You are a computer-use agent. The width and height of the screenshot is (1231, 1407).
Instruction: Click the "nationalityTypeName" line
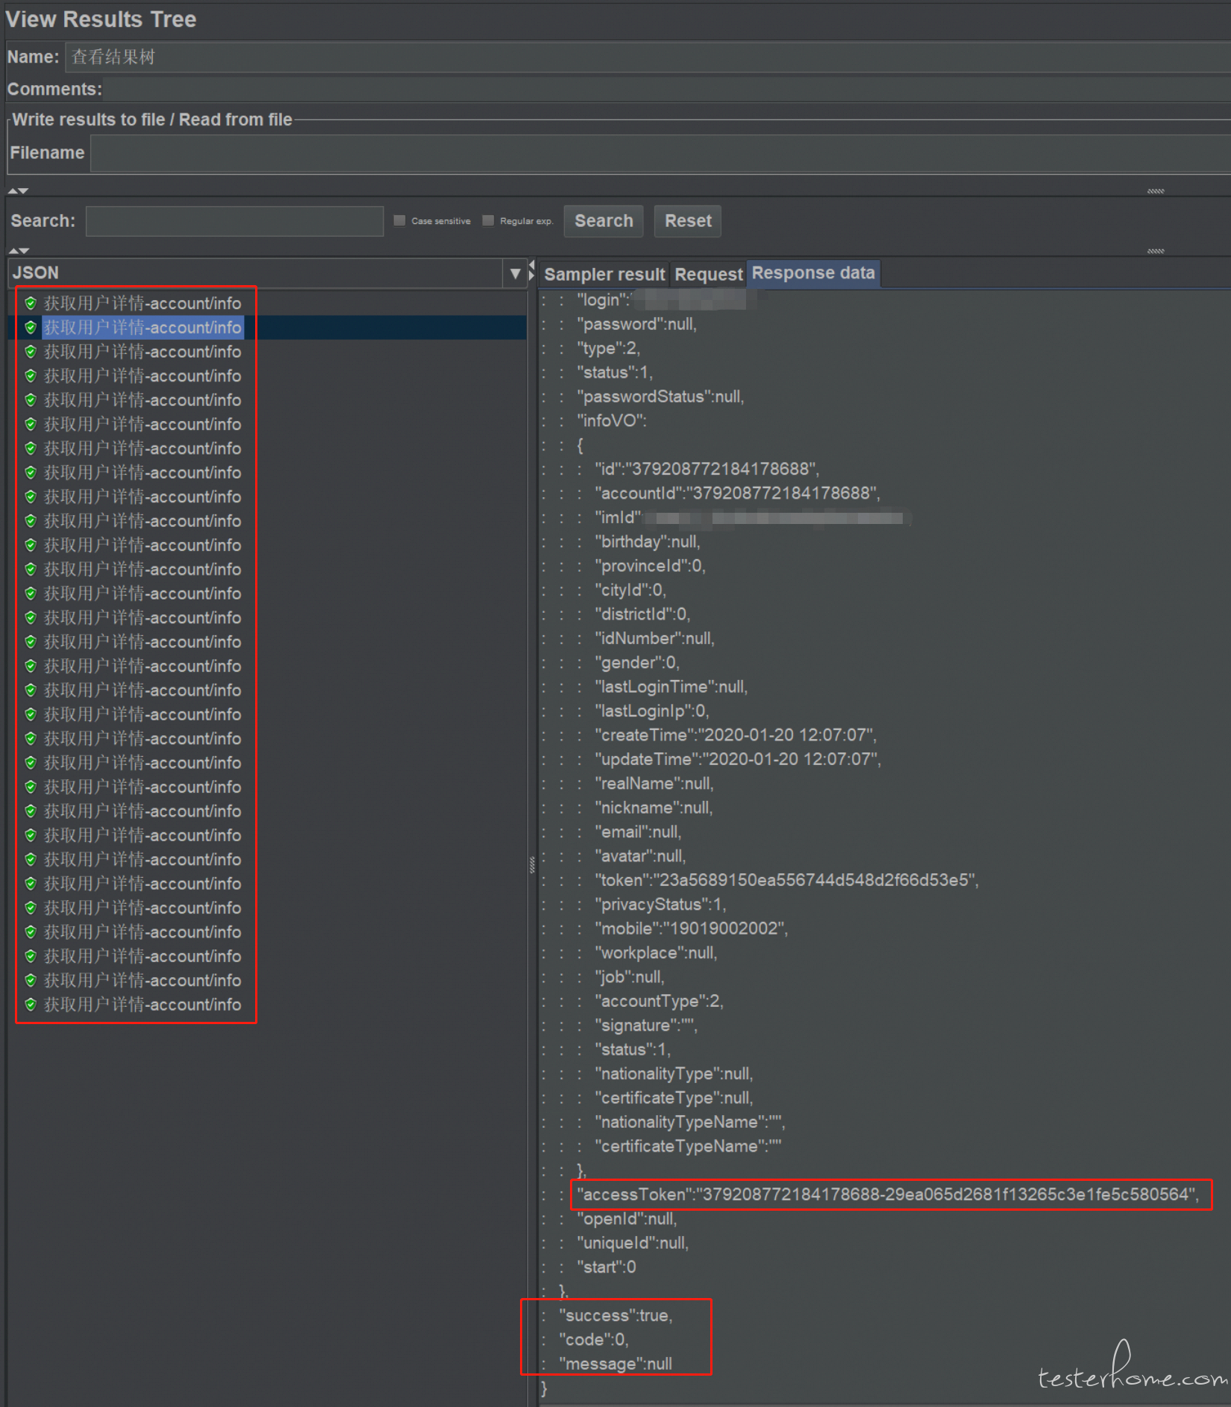click(689, 1122)
